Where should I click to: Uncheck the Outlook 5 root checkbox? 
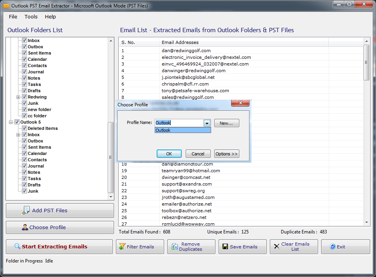[17, 122]
